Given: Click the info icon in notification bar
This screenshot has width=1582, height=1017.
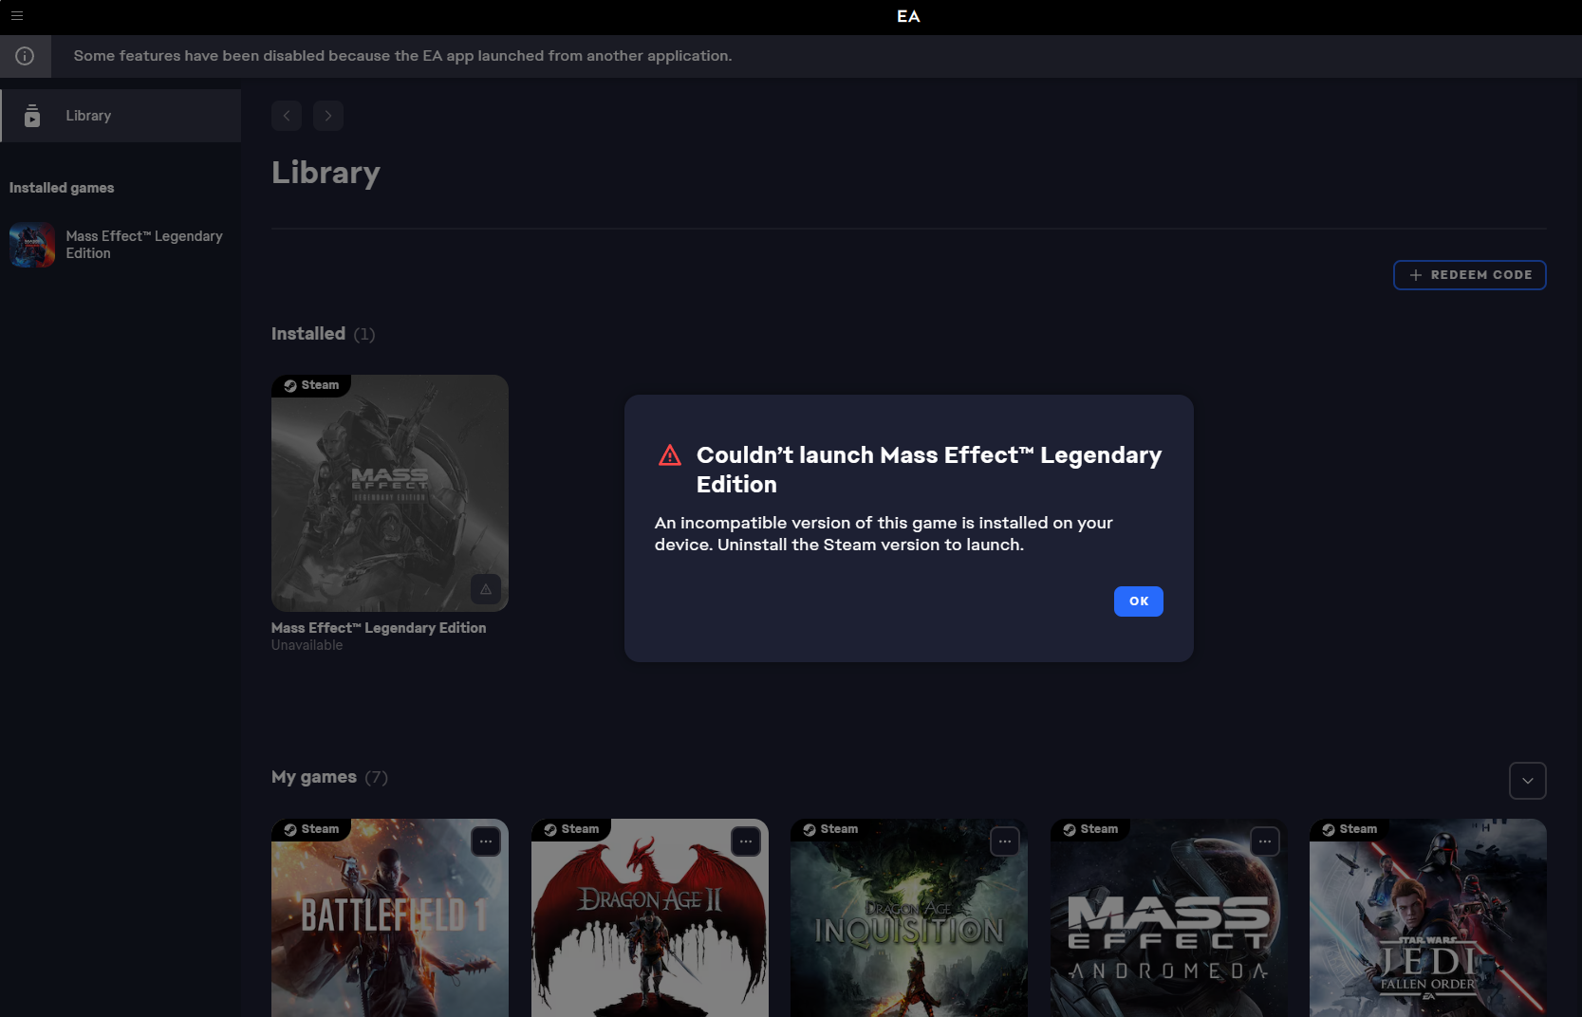Looking at the screenshot, I should tap(25, 56).
